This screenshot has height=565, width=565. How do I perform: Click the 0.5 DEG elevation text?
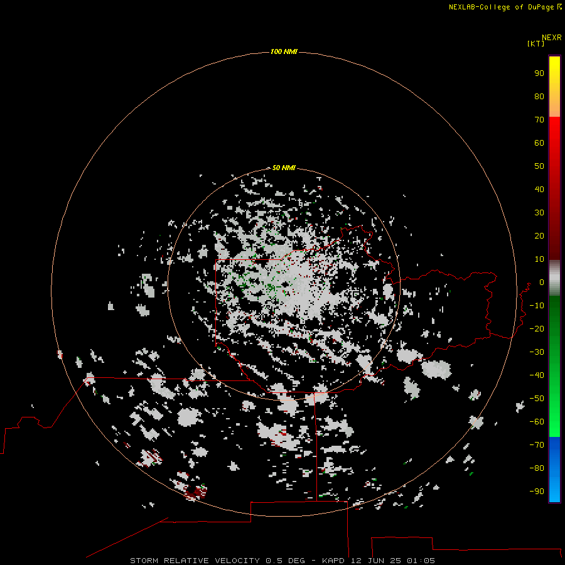[x=285, y=561]
